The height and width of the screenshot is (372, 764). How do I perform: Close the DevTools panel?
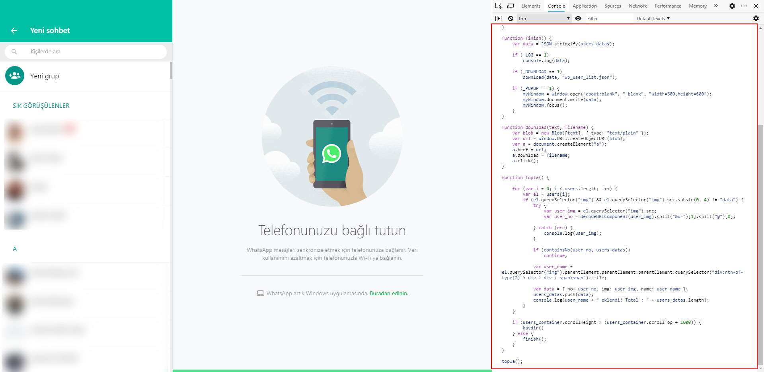[x=756, y=6]
